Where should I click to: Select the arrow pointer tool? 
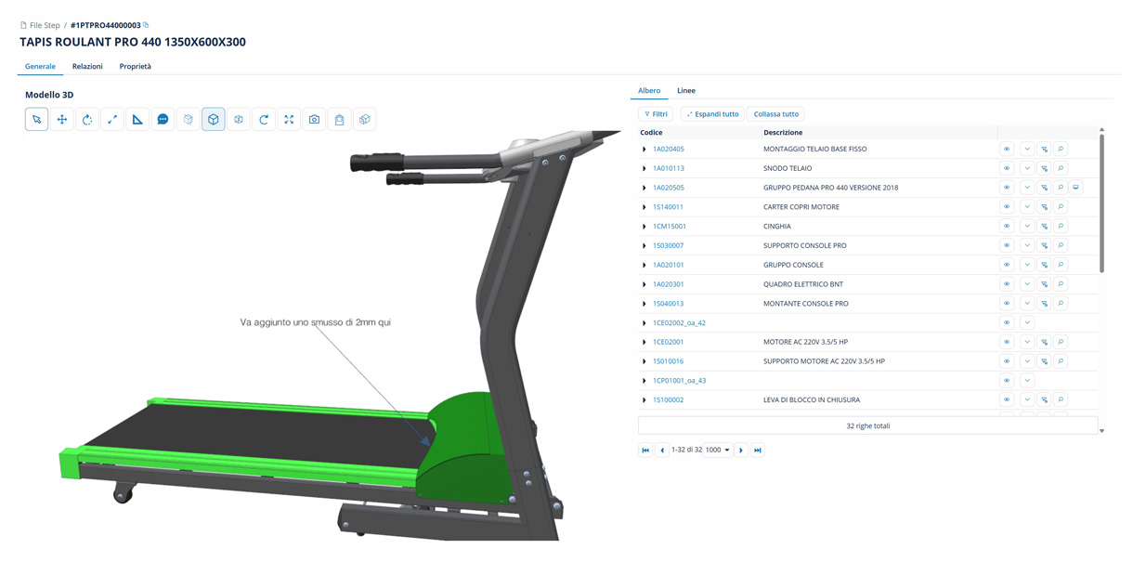tap(36, 120)
